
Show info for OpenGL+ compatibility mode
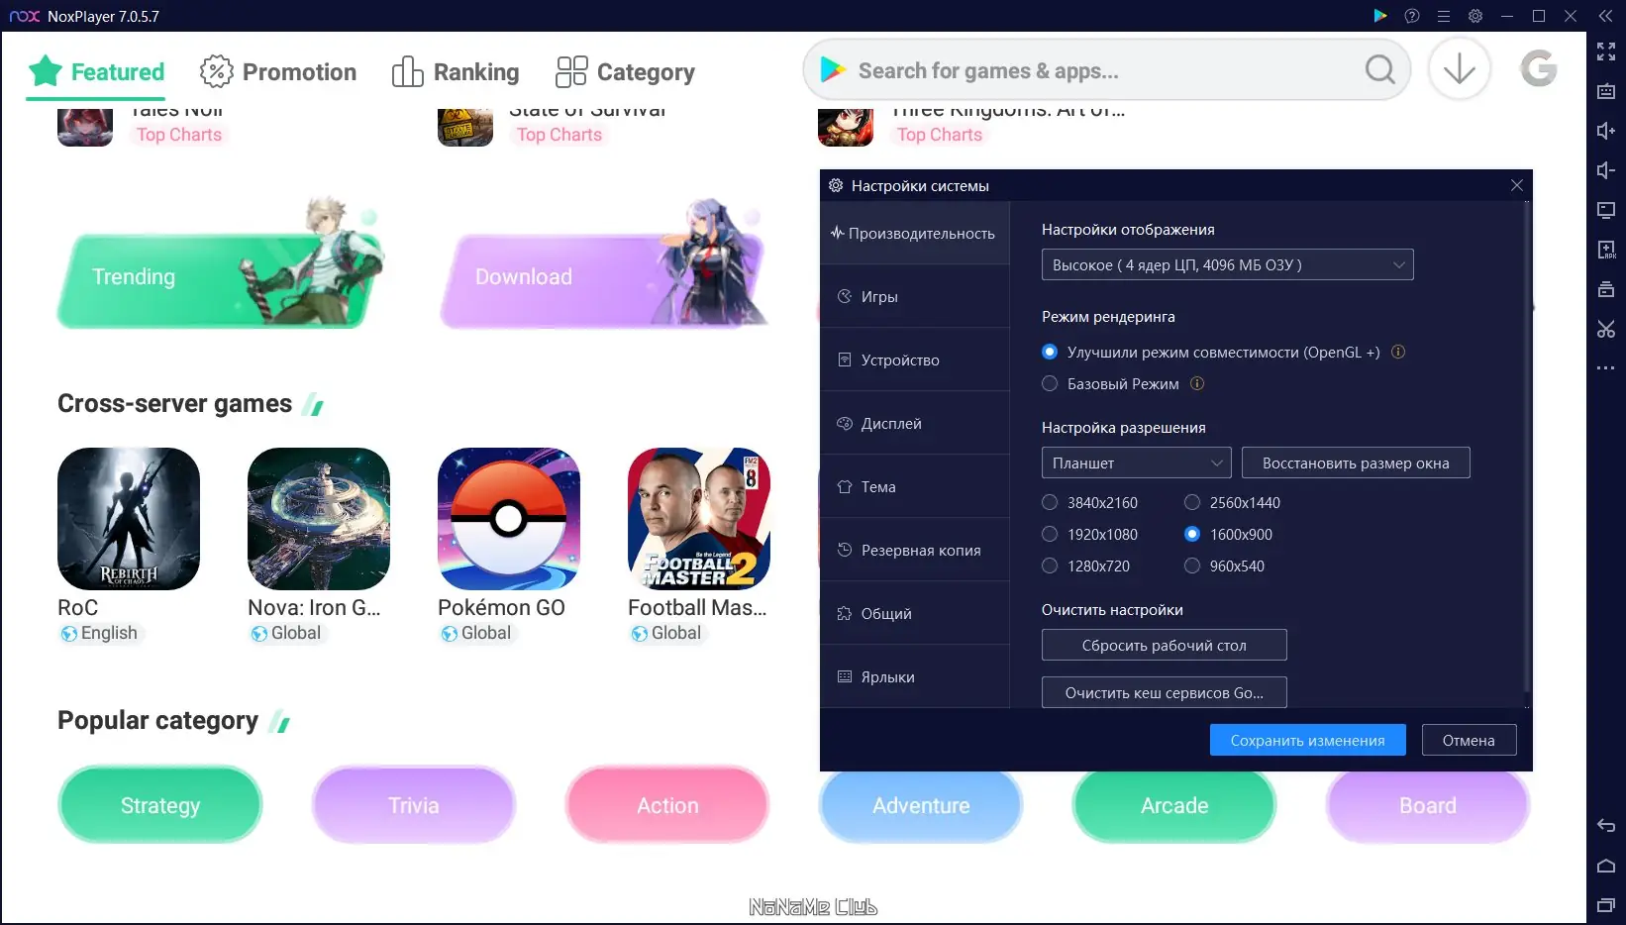click(x=1398, y=352)
